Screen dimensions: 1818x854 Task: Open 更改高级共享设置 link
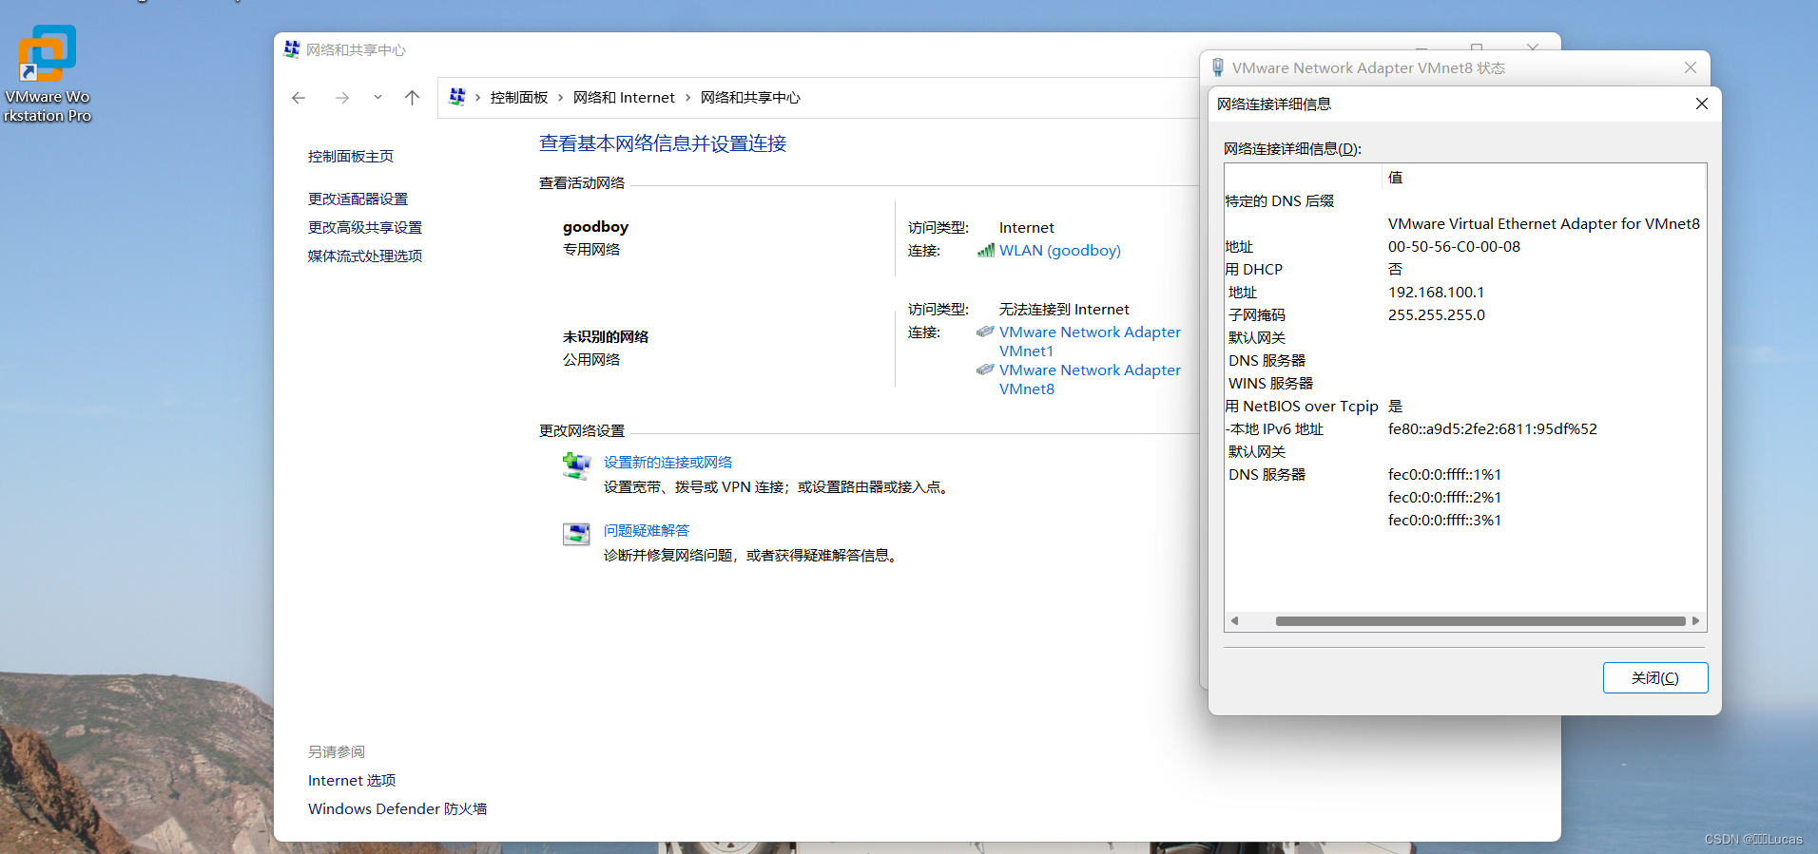point(365,228)
